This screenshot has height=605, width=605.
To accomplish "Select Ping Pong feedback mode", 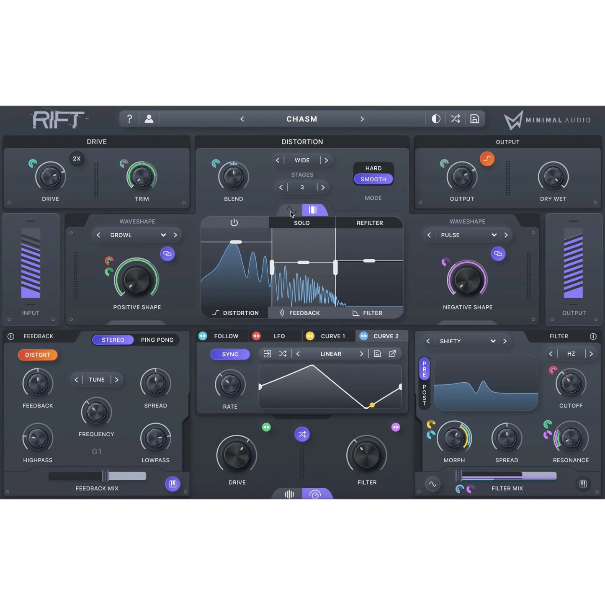I will (x=157, y=340).
